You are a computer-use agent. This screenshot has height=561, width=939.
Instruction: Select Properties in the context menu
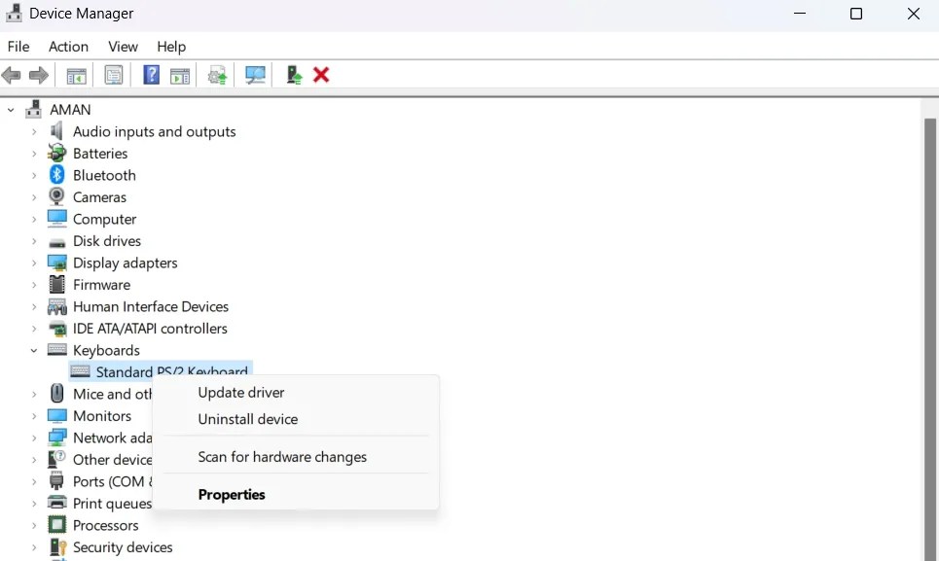232,494
